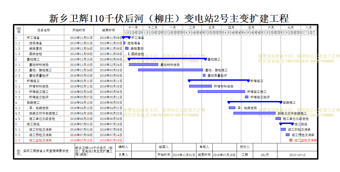The height and width of the screenshot is (172, 340).
Task: Click the red Gantt bar for 竣工监检及消缺
Action: [291, 140]
